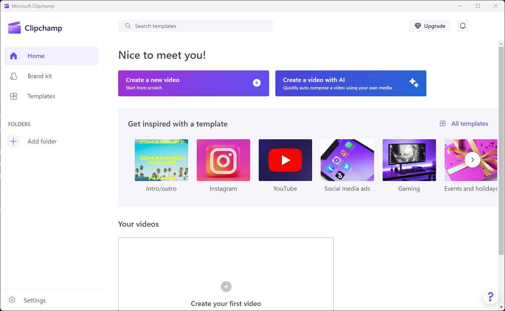Click the Search templates input field
The image size is (505, 311).
[x=196, y=26]
